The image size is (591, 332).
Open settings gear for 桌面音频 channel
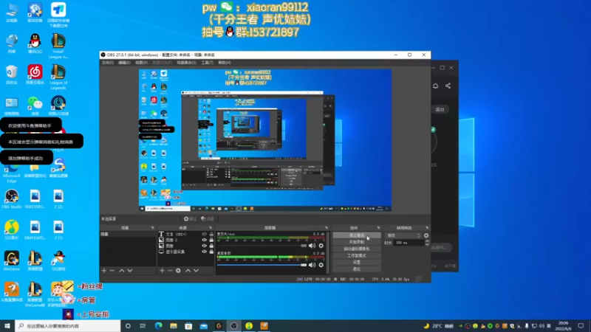point(321,265)
